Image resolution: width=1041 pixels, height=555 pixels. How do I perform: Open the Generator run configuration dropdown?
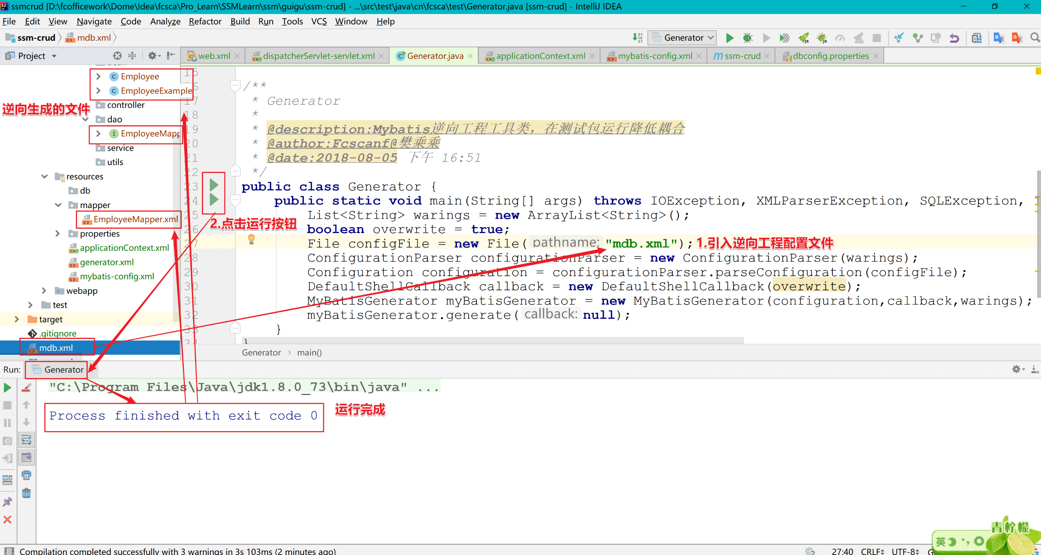tap(683, 38)
